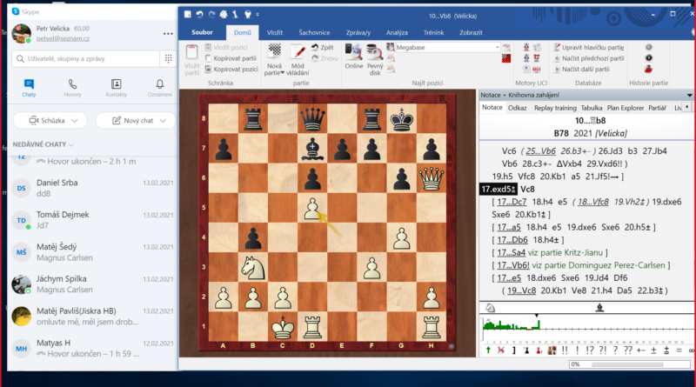
Task: Insert the +- winning evaluation symbol
Action: [x=640, y=350]
